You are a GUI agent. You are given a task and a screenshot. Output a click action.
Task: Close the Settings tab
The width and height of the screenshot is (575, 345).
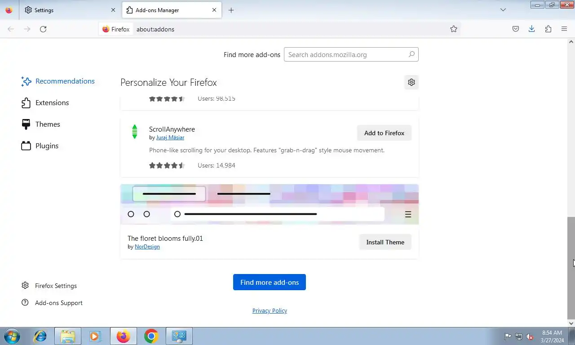pyautogui.click(x=113, y=10)
